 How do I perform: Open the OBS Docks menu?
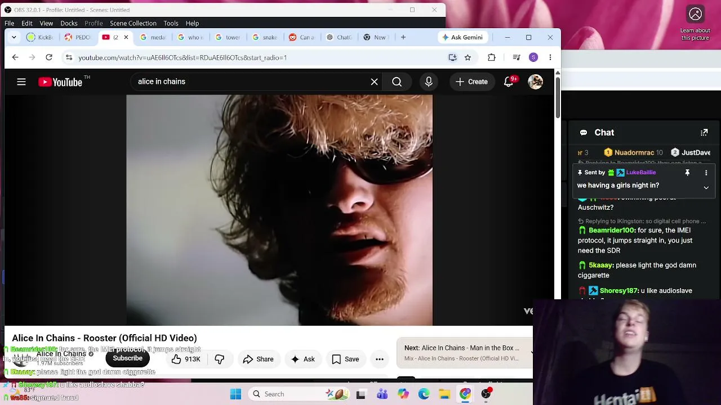(69, 23)
